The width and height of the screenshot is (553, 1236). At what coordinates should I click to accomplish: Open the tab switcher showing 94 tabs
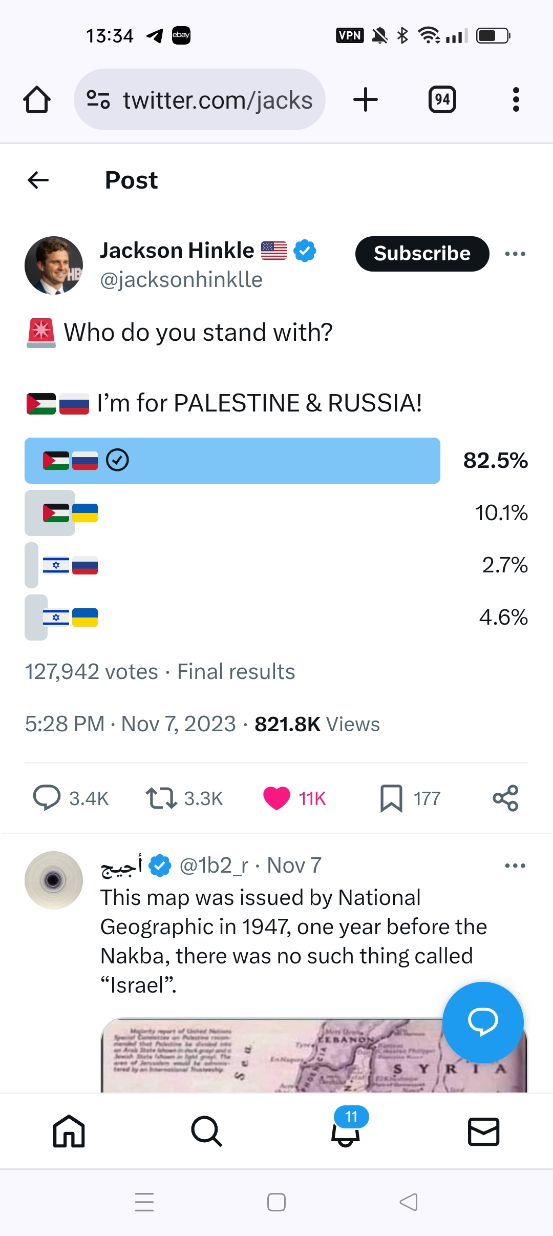pyautogui.click(x=442, y=99)
